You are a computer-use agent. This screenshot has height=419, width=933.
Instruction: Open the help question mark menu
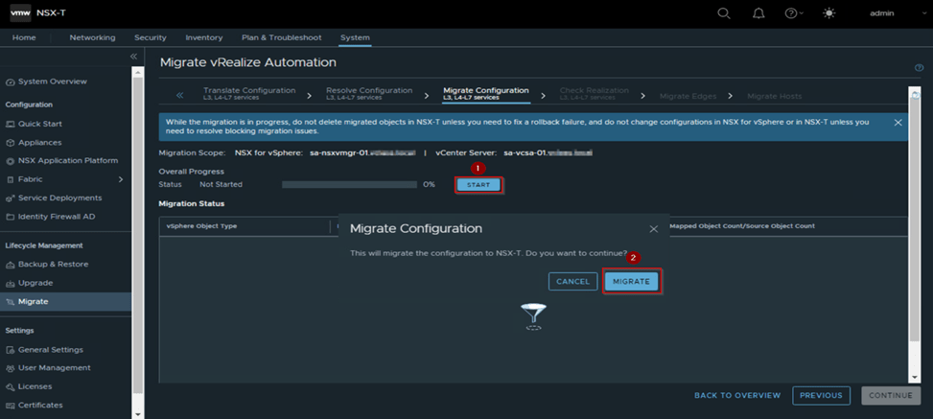point(792,13)
